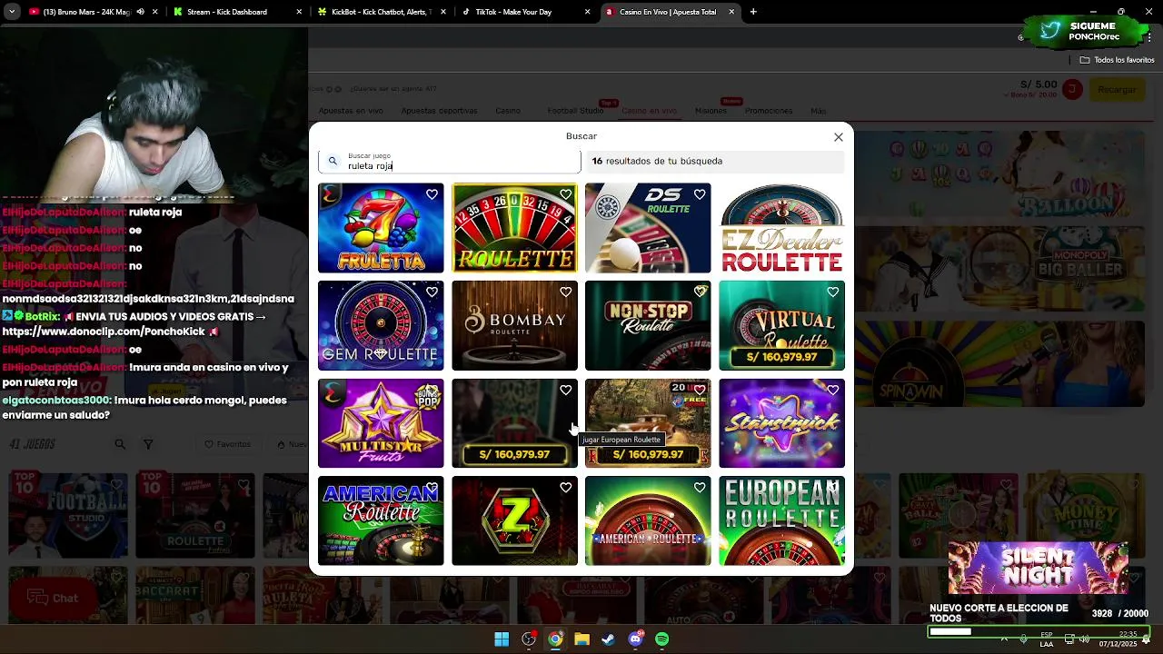Open Misiones menu item
This screenshot has width=1163, height=654.
(x=711, y=111)
